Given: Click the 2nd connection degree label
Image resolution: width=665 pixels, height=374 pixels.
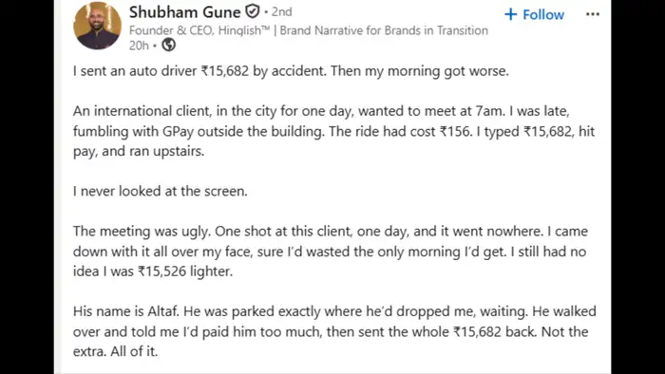Looking at the screenshot, I should 281,11.
